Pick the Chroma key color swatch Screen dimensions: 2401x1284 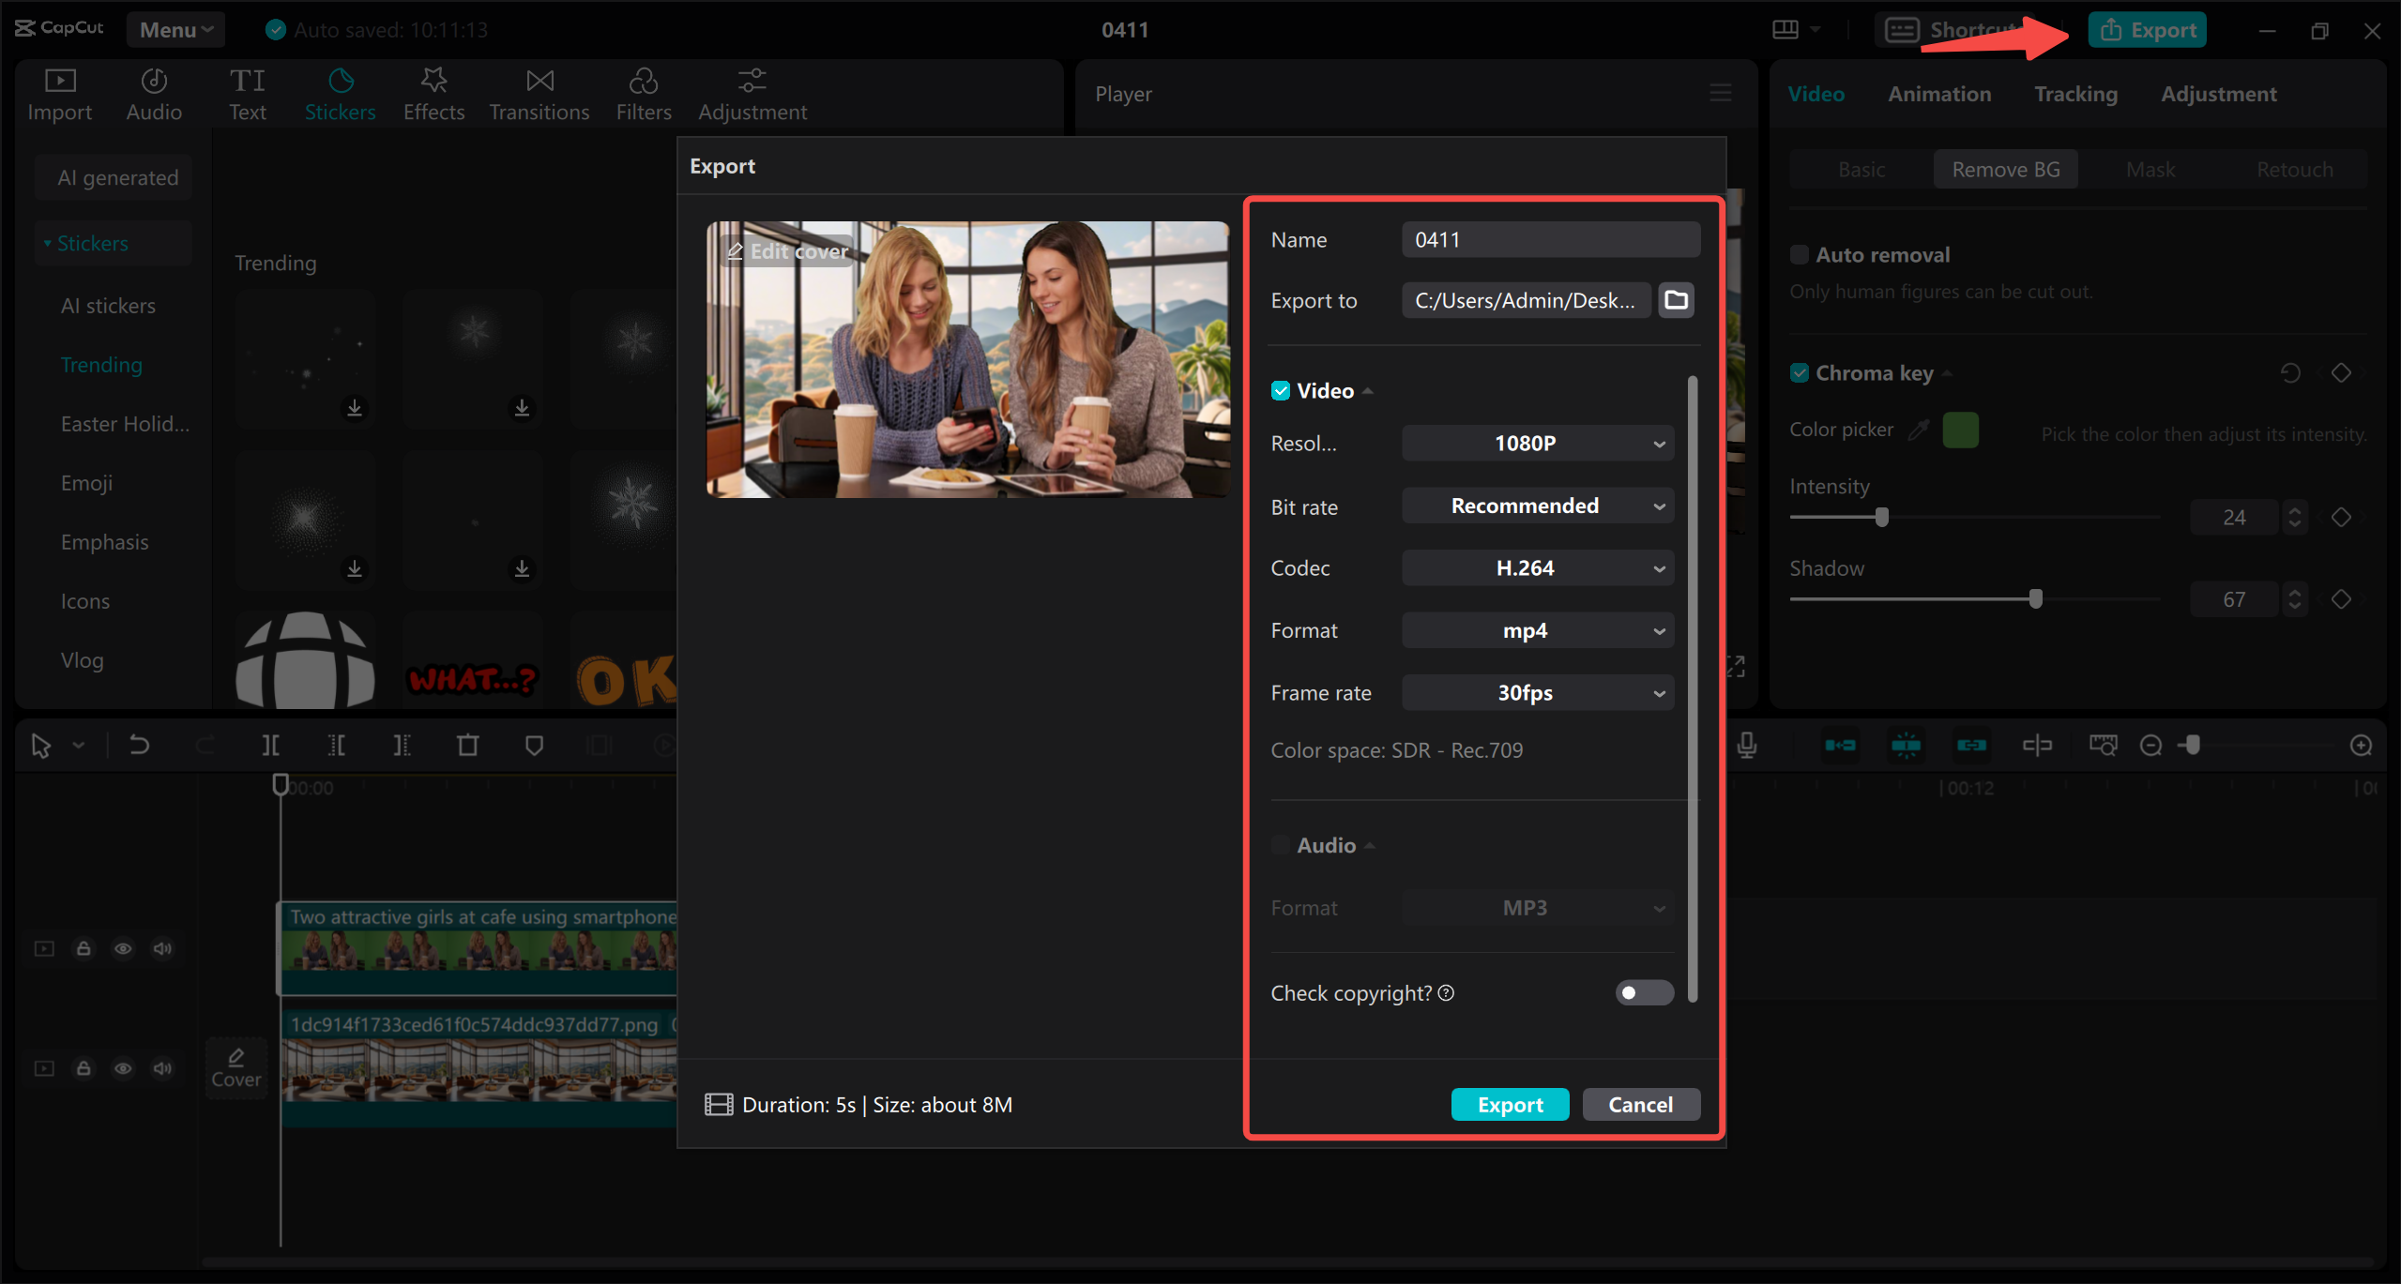(1960, 429)
